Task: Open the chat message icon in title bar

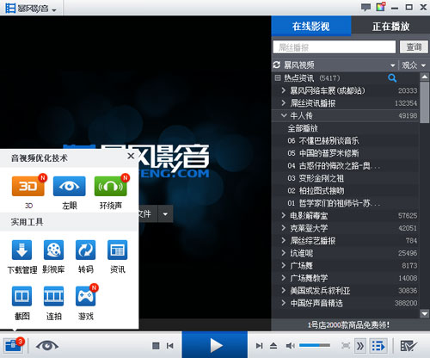Action: 365,7
